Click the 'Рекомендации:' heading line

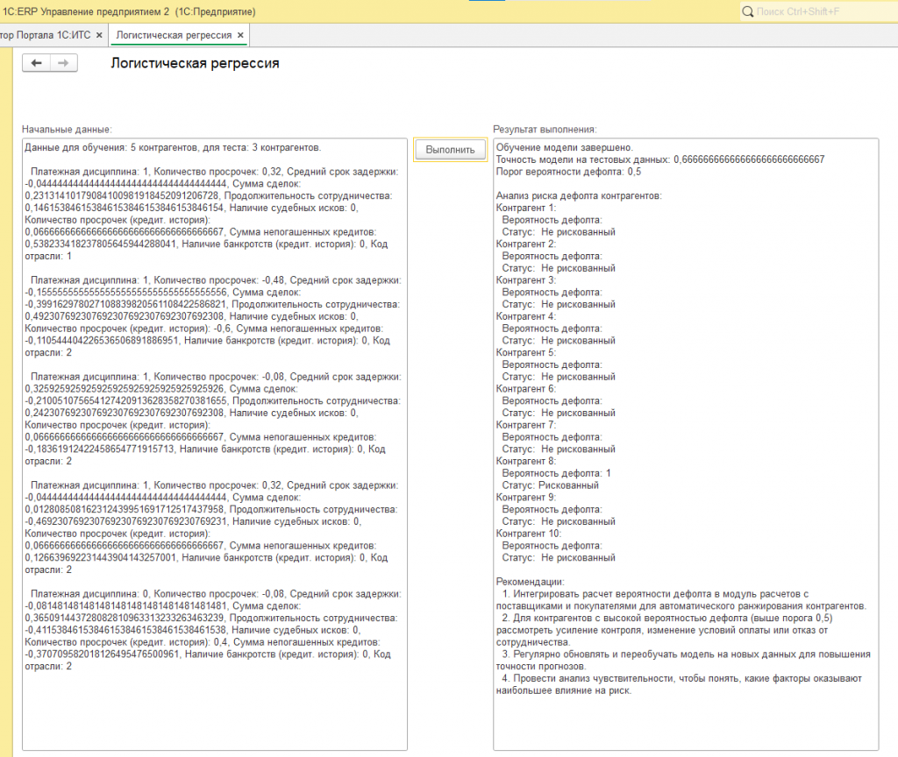coord(531,582)
